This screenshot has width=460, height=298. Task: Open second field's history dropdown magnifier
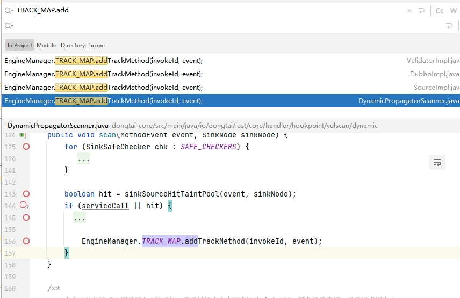(9, 26)
